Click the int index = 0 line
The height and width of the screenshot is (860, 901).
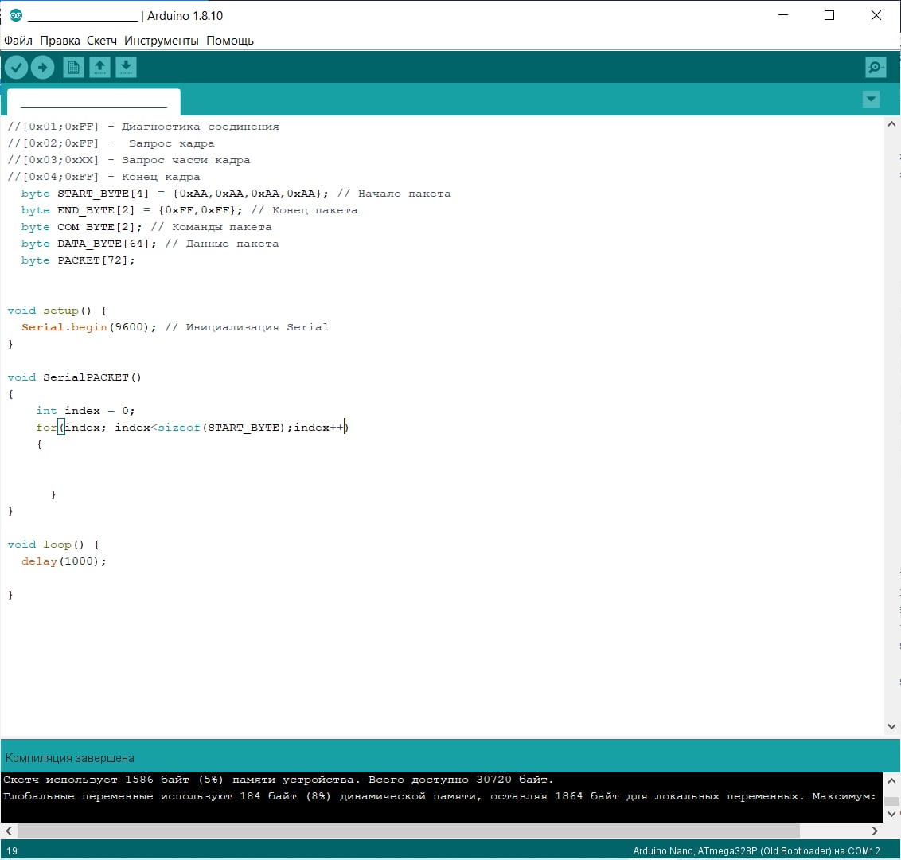tap(85, 411)
